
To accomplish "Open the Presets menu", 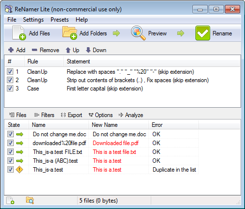I will [x=59, y=20].
